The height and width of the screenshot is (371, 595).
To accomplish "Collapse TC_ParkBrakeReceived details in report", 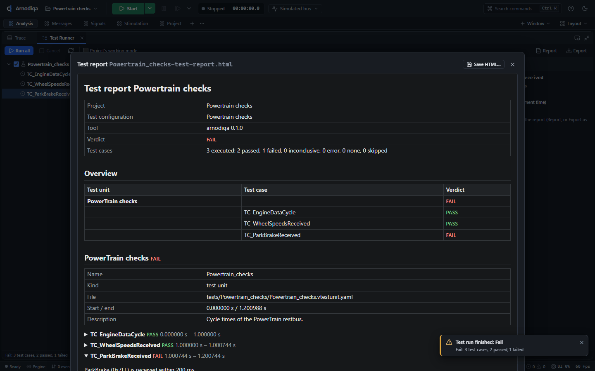I will (x=86, y=356).
